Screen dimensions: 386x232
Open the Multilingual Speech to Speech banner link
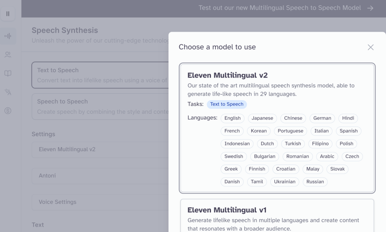pos(280,8)
